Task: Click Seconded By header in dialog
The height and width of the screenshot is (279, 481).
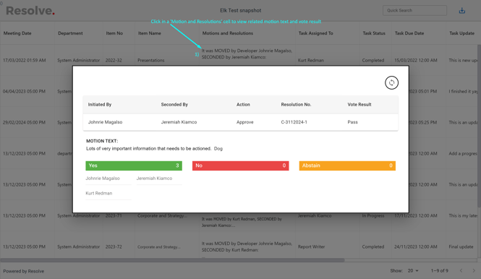Action: pyautogui.click(x=174, y=105)
